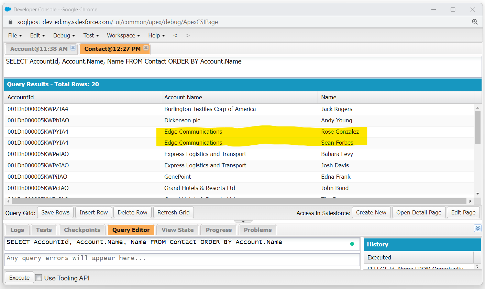Click the Refresh Grid button
Image resolution: width=485 pixels, height=289 pixels.
point(173,212)
